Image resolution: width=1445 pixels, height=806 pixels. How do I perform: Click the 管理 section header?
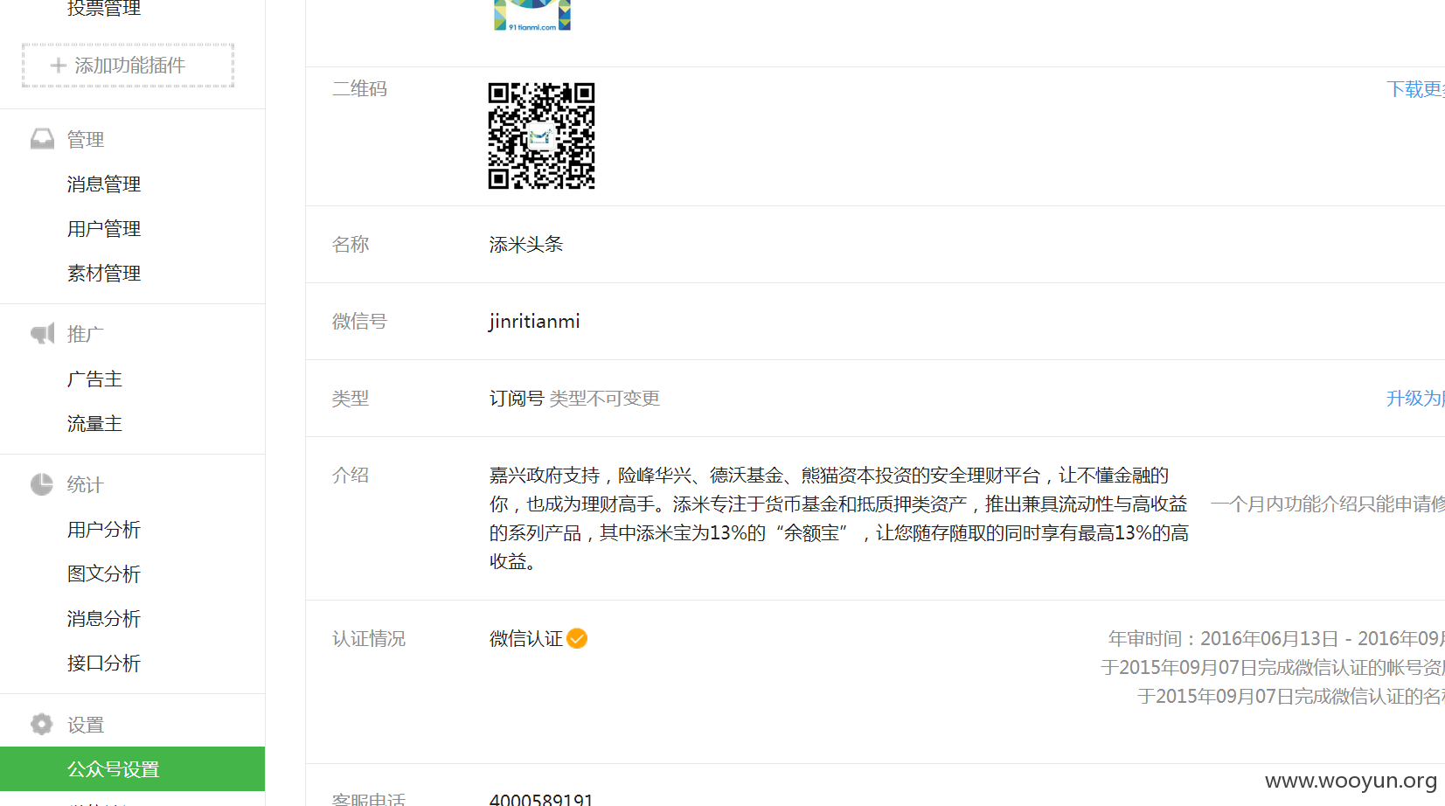pos(86,140)
